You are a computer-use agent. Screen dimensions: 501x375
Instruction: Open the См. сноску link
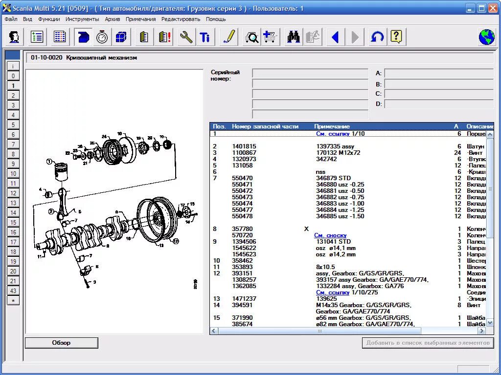click(330, 235)
